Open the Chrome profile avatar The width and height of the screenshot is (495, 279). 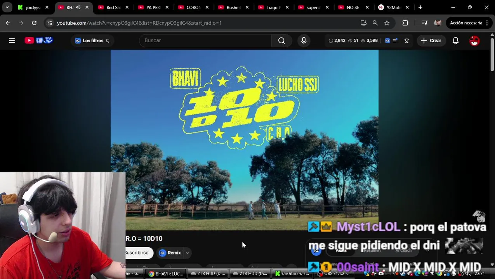point(438,23)
